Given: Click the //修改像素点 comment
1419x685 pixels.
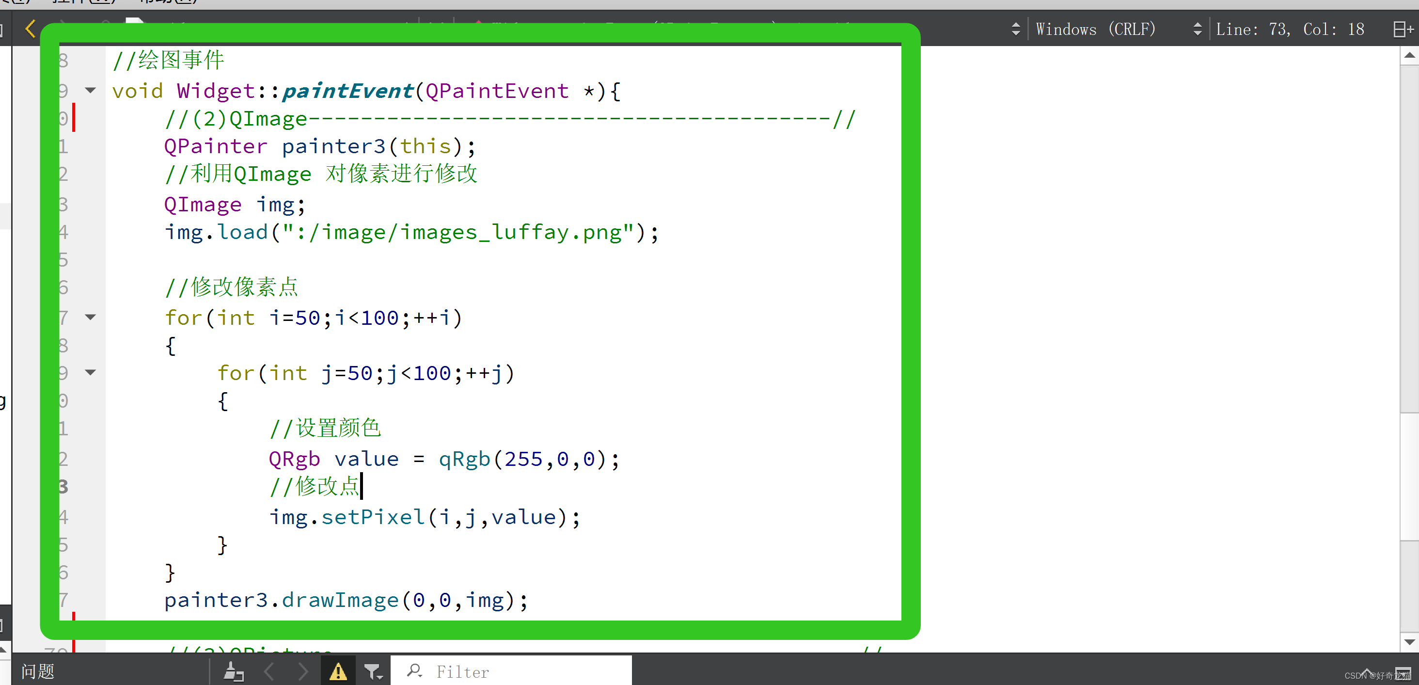Looking at the screenshot, I should click(232, 287).
